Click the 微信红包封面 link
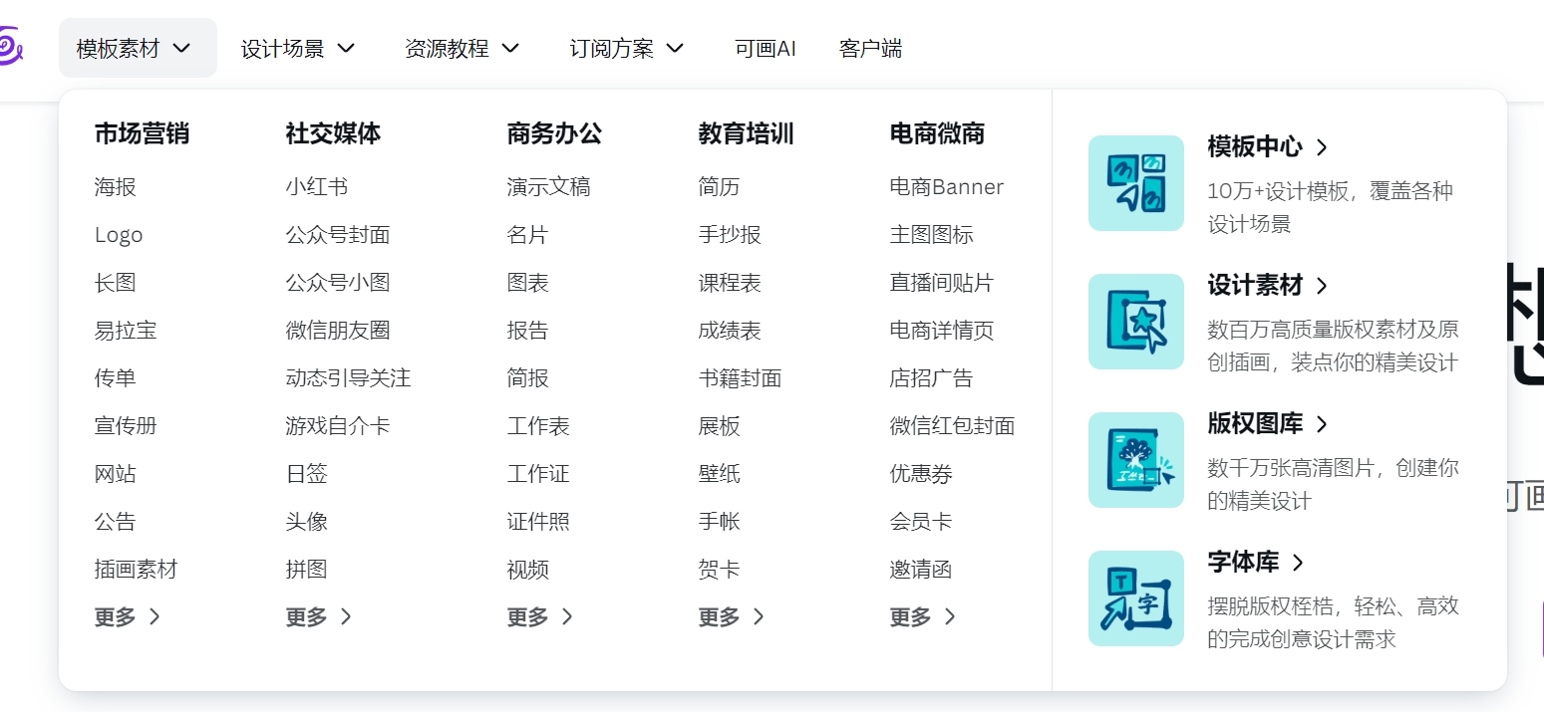Viewport: 1544px width, 712px height. click(x=950, y=425)
